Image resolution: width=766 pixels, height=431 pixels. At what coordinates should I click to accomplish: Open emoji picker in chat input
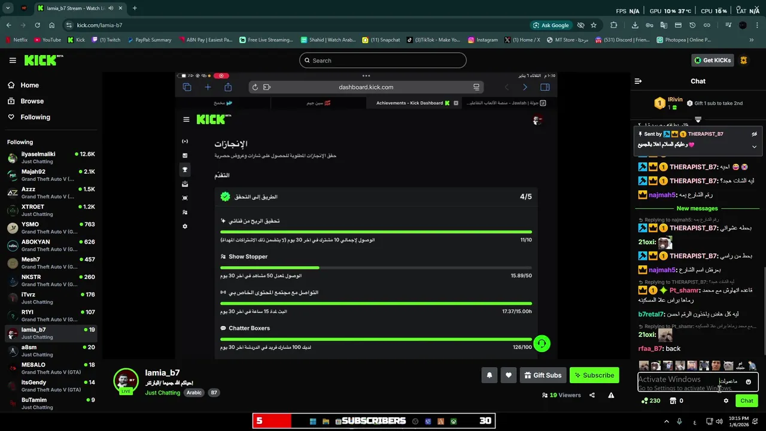click(x=748, y=382)
